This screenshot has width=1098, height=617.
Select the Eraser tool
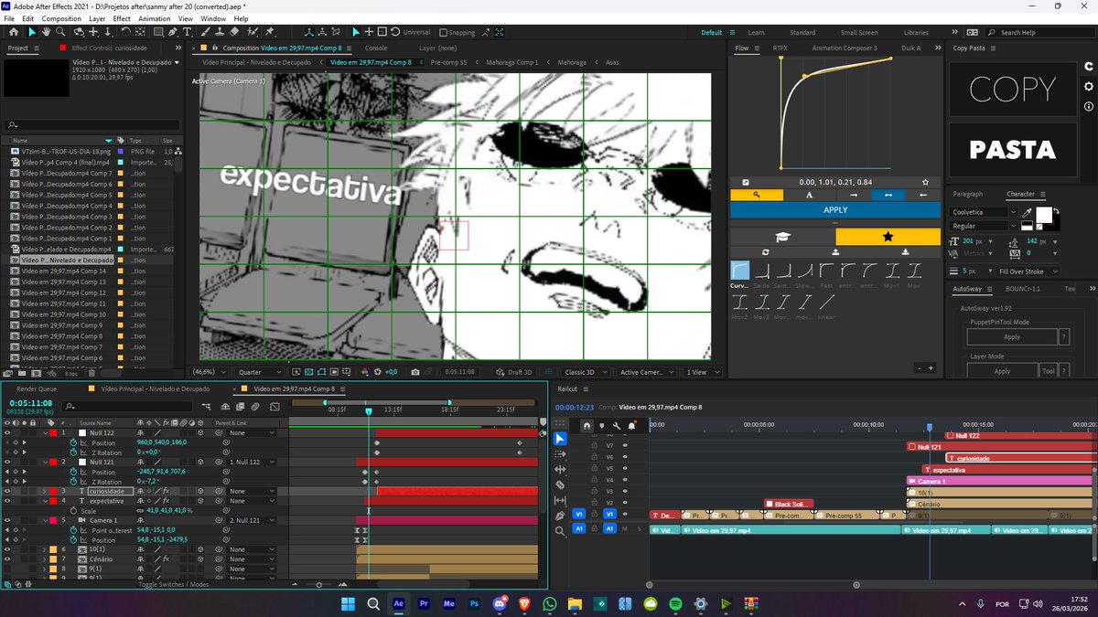pyautogui.click(x=233, y=32)
